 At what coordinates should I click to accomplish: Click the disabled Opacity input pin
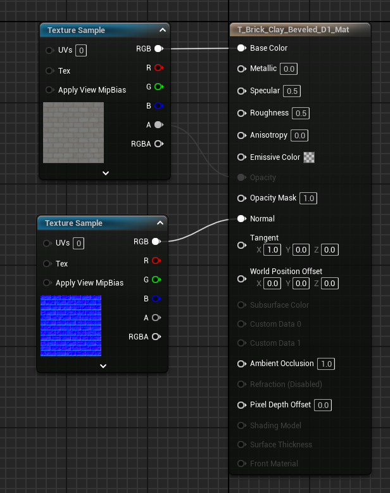242,177
